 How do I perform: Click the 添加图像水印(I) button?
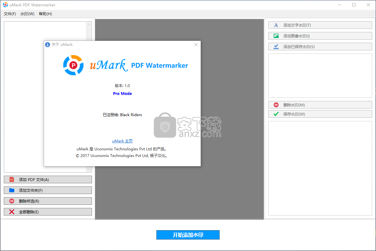click(320, 36)
